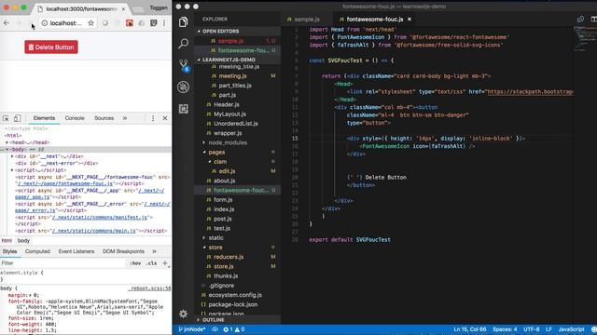Click the Chrome address bar
Viewport: 597px width, 335px height.
(67, 23)
